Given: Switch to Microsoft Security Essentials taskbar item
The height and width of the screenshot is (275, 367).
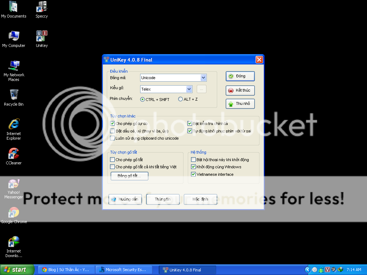Looking at the screenshot, I should [x=124, y=270].
